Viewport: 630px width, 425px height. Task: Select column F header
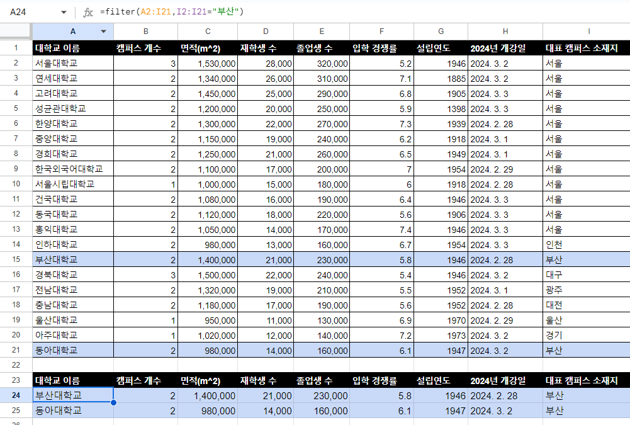coord(381,31)
